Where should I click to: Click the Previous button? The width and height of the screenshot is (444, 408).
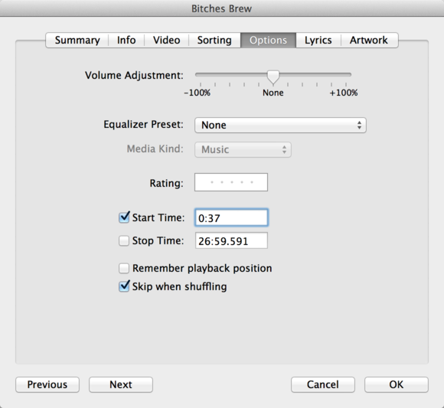(x=47, y=384)
